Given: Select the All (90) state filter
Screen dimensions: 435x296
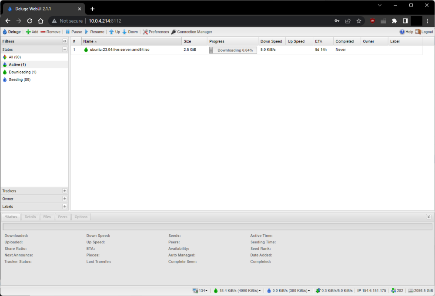Looking at the screenshot, I should coord(34,57).
